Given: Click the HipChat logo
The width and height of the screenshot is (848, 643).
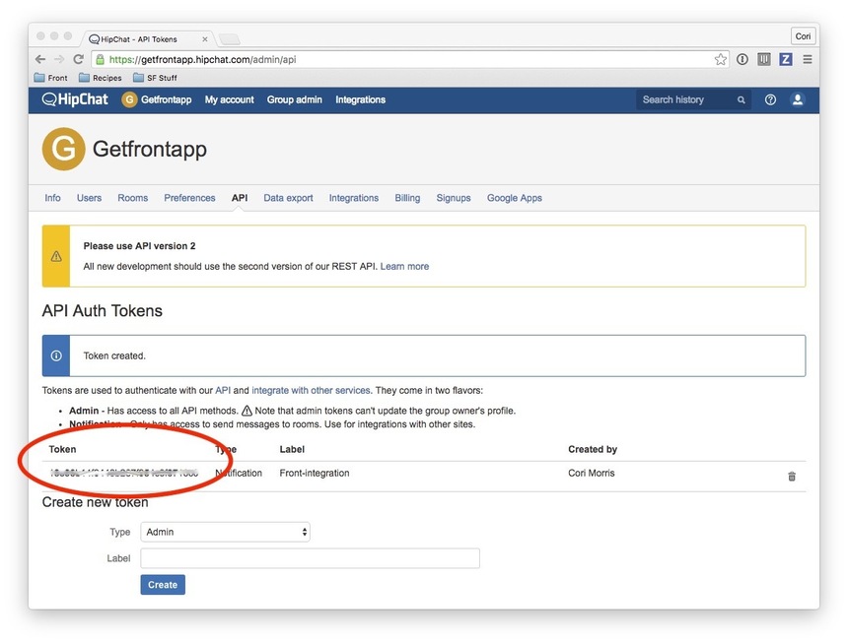Looking at the screenshot, I should click(x=75, y=99).
